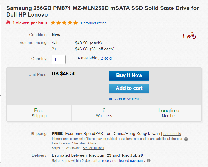Click the US $48.50 unit price

(64, 74)
